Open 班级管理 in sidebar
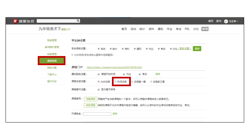 pyautogui.click(x=52, y=40)
